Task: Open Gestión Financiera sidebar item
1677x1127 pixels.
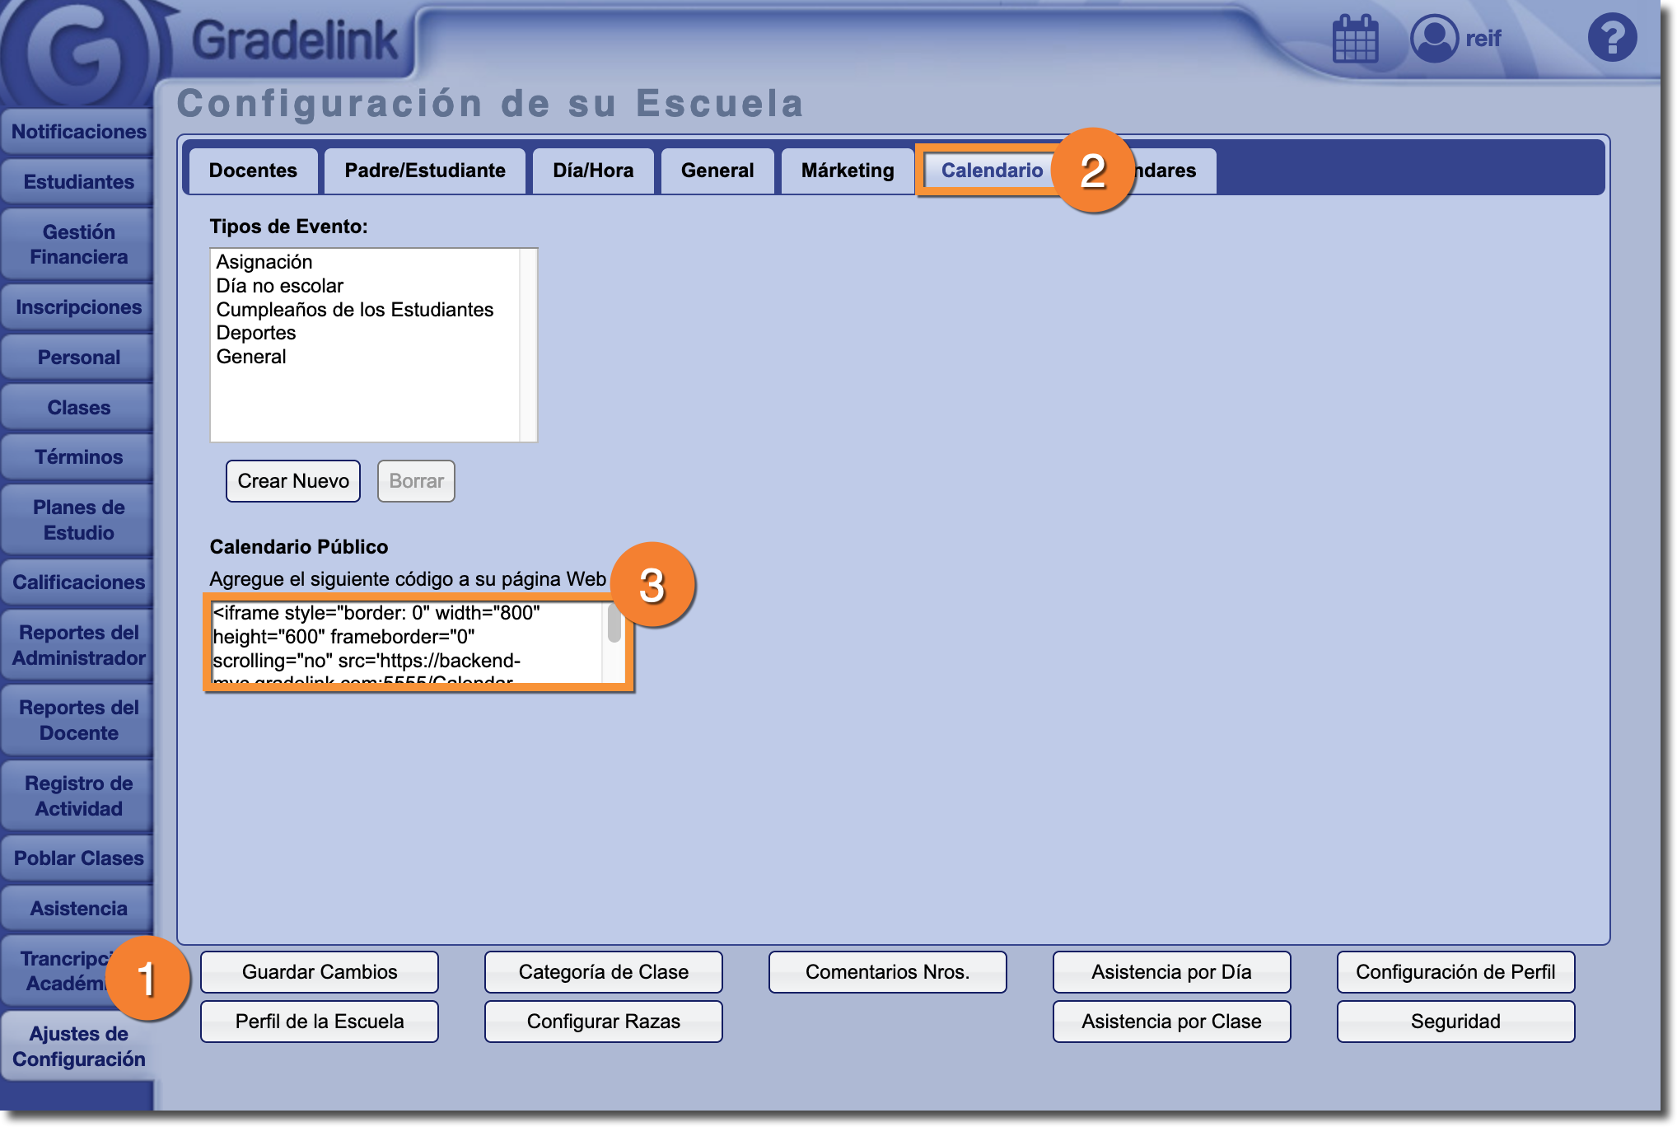Action: click(78, 245)
